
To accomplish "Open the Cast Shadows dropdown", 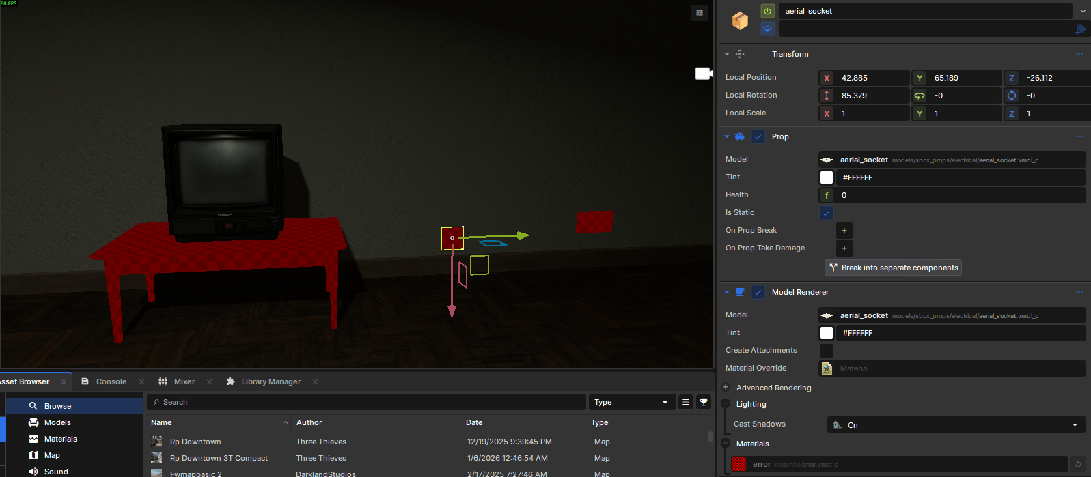I will point(956,424).
